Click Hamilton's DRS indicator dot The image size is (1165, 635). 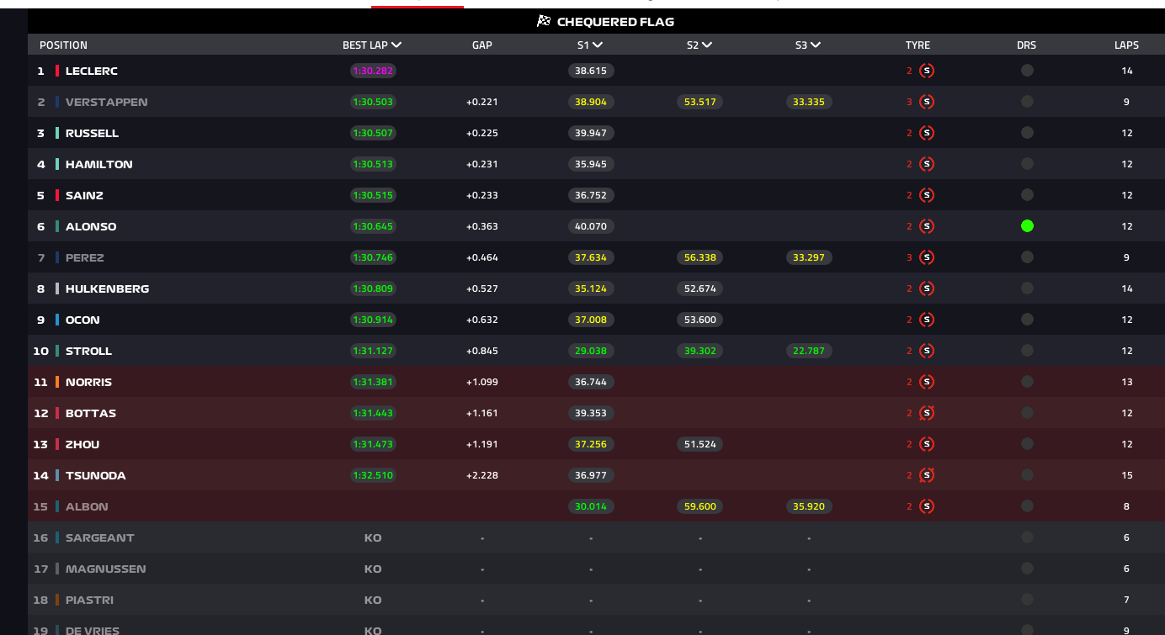tap(1027, 164)
